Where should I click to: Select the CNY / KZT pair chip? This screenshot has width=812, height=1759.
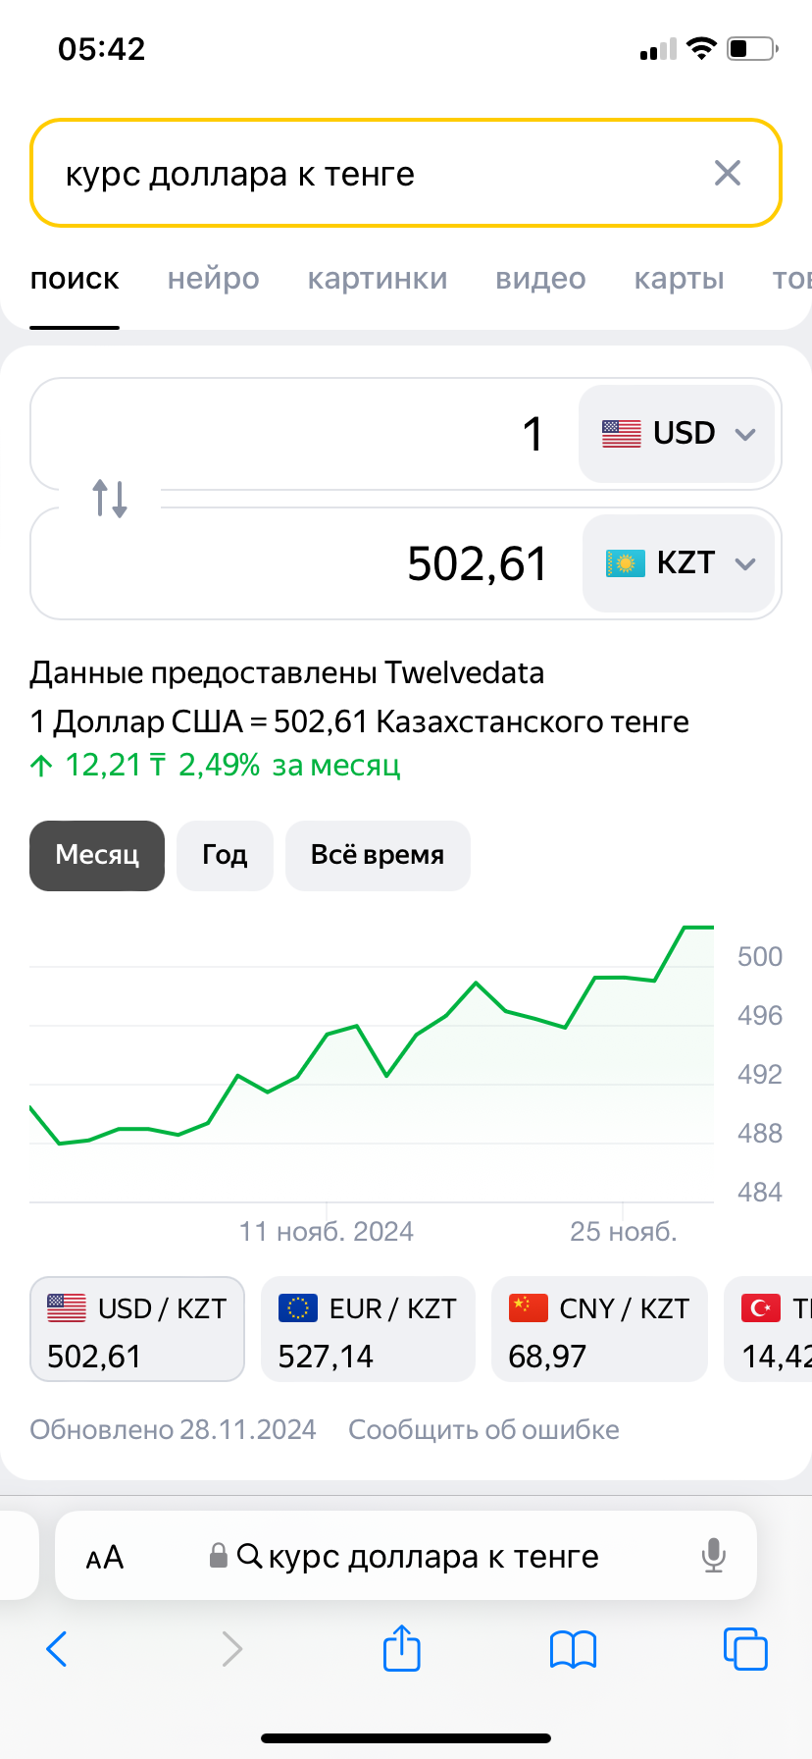tap(598, 1329)
